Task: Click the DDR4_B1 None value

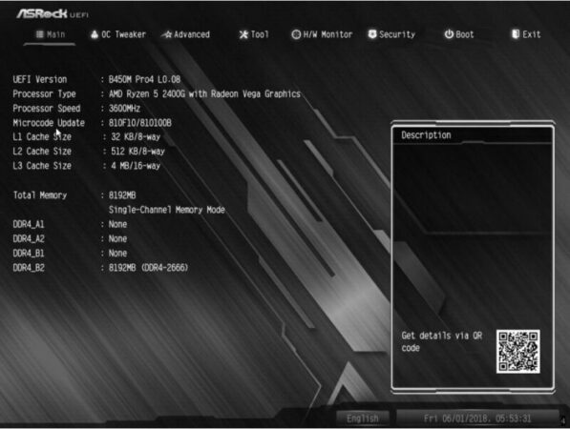Action: [x=117, y=254]
